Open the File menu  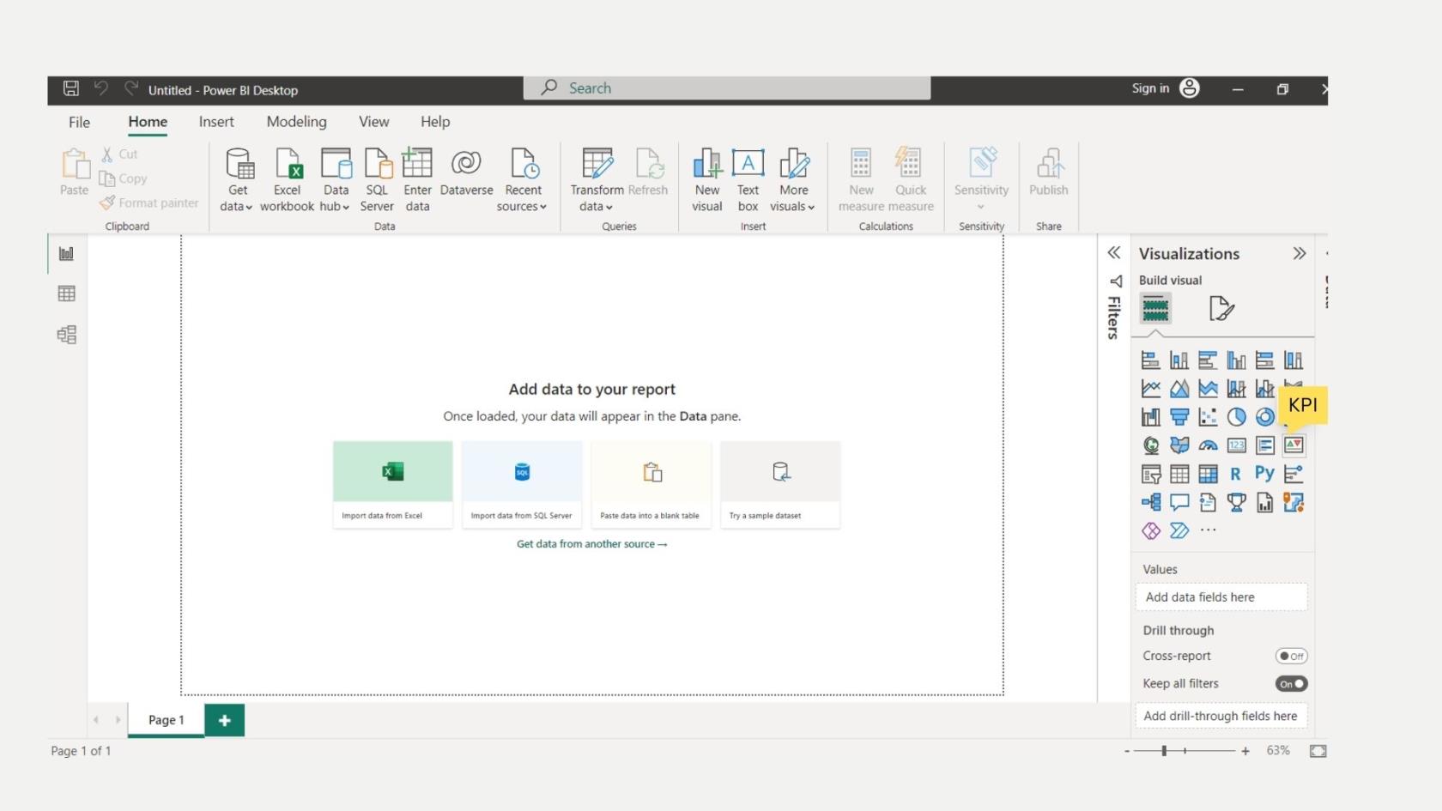79,122
